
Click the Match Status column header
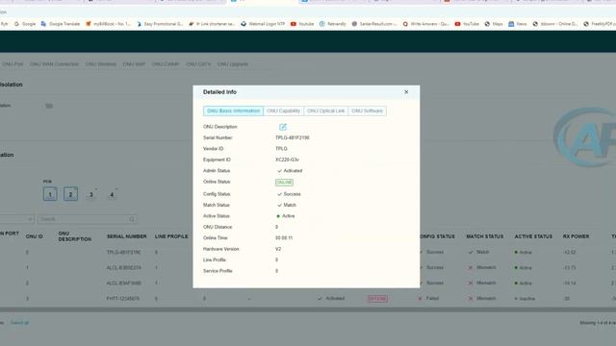[x=485, y=236]
